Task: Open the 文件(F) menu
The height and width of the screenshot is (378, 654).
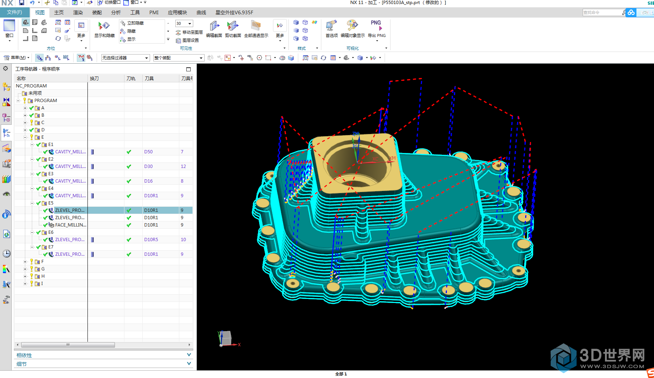Action: click(x=15, y=12)
